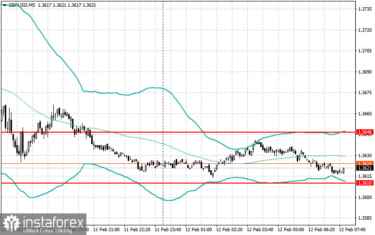Select the orange 1.3624 price label

click(x=365, y=163)
